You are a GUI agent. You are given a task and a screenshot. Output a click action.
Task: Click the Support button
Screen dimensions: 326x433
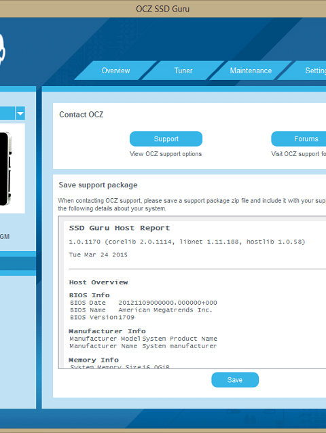pyautogui.click(x=166, y=138)
